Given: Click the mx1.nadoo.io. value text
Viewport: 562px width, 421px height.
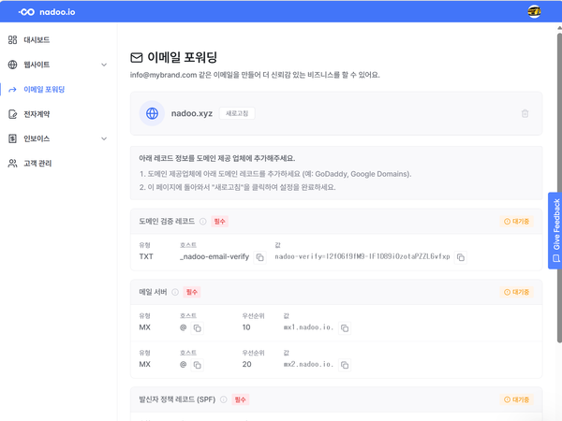Looking at the screenshot, I should 308,327.
